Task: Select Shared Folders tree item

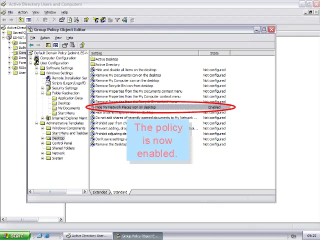Action: click(x=60, y=148)
